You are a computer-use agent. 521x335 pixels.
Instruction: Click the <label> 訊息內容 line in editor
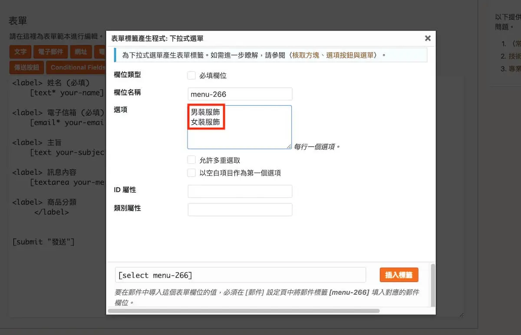44,172
